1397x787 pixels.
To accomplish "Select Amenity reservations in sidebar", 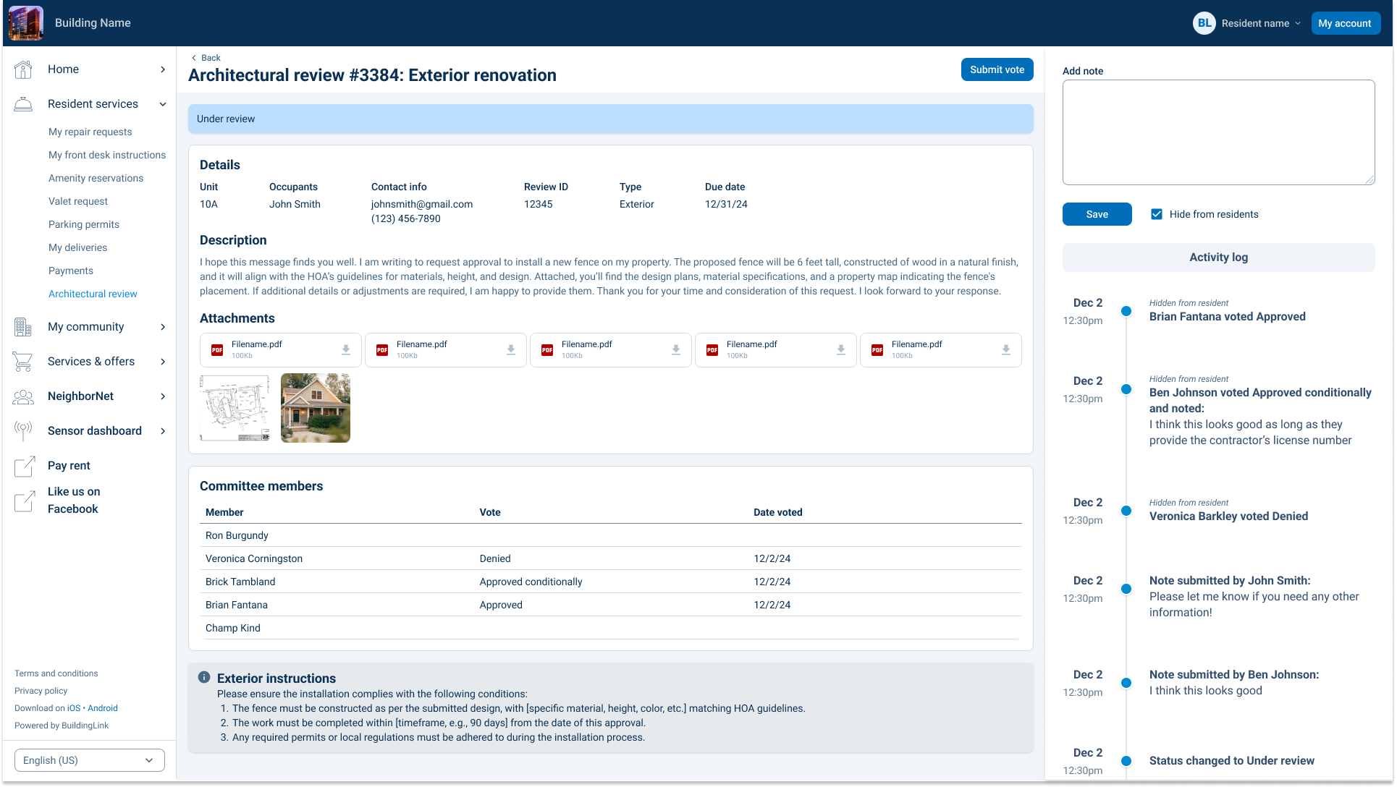I will pos(96,178).
